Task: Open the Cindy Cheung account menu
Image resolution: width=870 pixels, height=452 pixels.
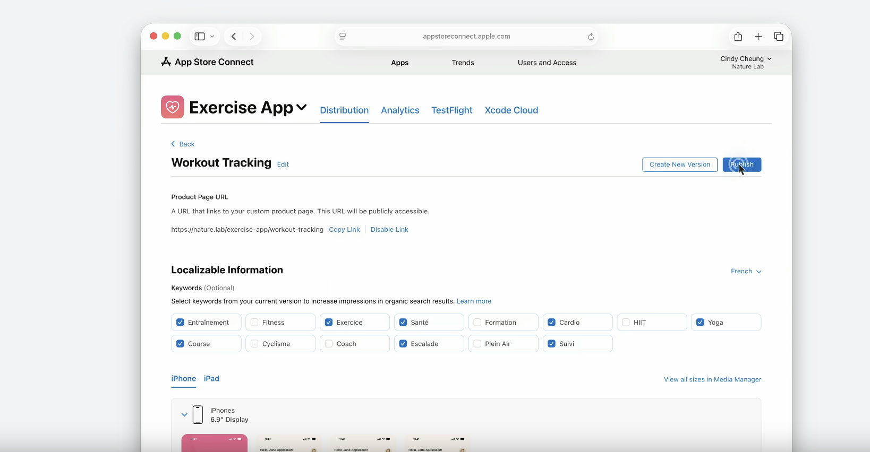Action: pyautogui.click(x=746, y=62)
